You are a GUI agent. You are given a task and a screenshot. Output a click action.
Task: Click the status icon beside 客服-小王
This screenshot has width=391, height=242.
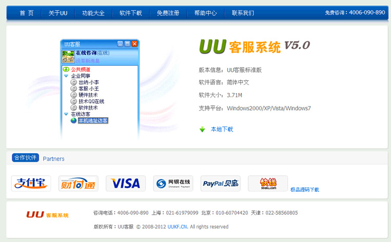coord(74,89)
